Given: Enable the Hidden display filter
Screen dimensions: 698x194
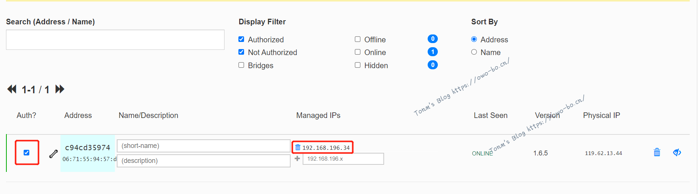Looking at the screenshot, I should (358, 65).
